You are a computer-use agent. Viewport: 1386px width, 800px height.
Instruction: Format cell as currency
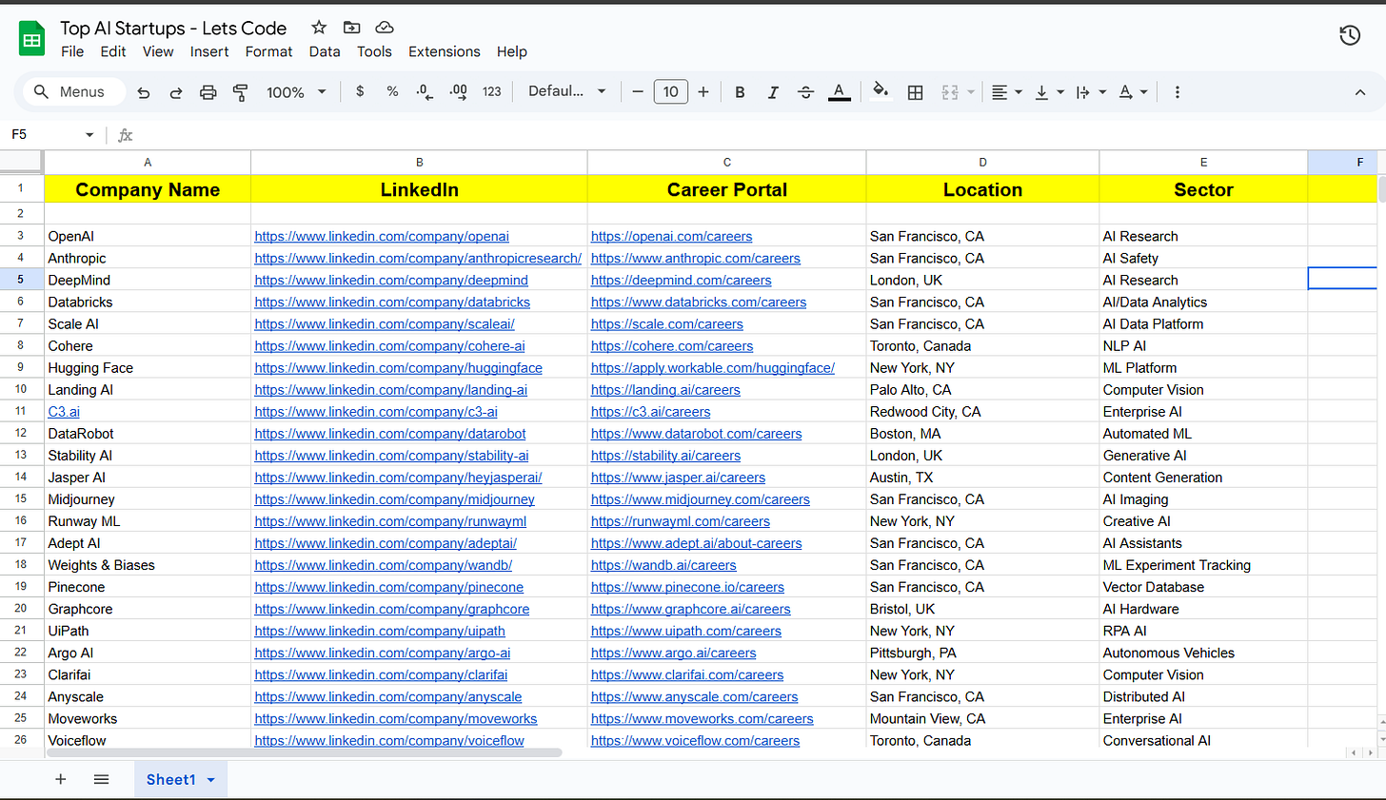[x=360, y=91]
